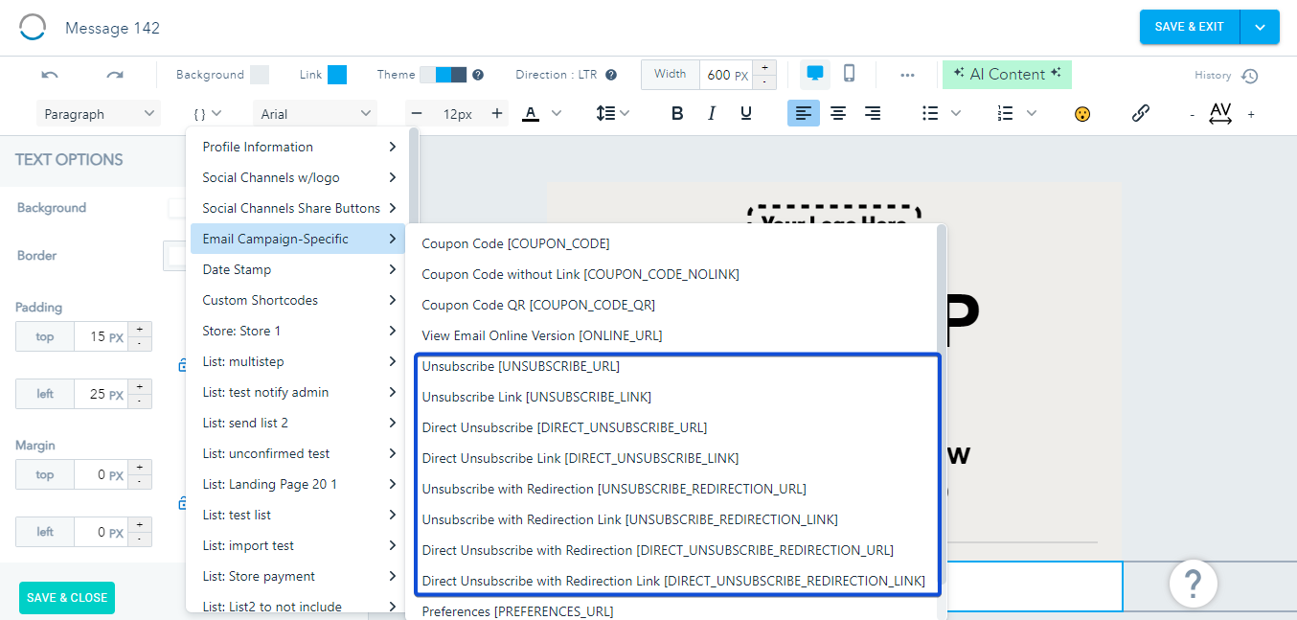The height and width of the screenshot is (620, 1297).
Task: Open the Date Stamp submenu
Action: (x=298, y=269)
